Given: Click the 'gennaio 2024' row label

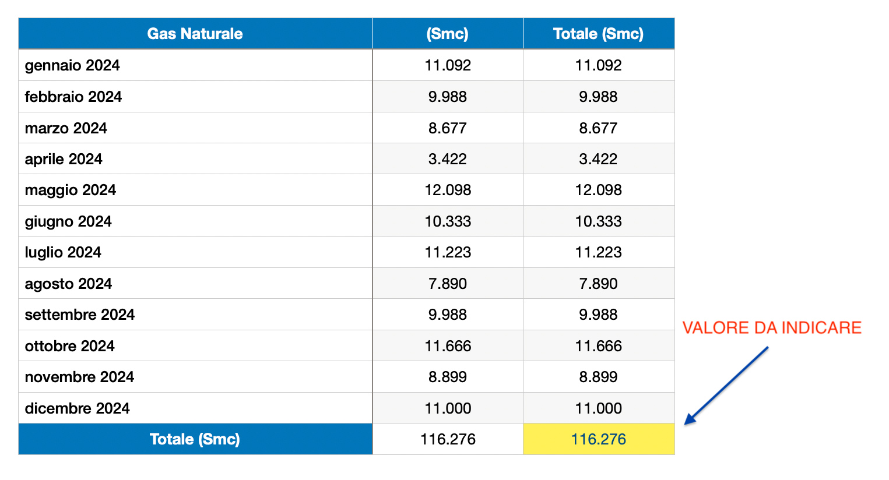Looking at the screenshot, I should point(72,65).
